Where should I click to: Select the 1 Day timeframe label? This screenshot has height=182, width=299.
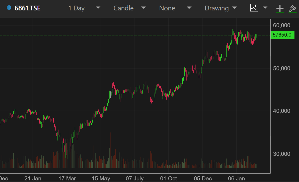76,8
